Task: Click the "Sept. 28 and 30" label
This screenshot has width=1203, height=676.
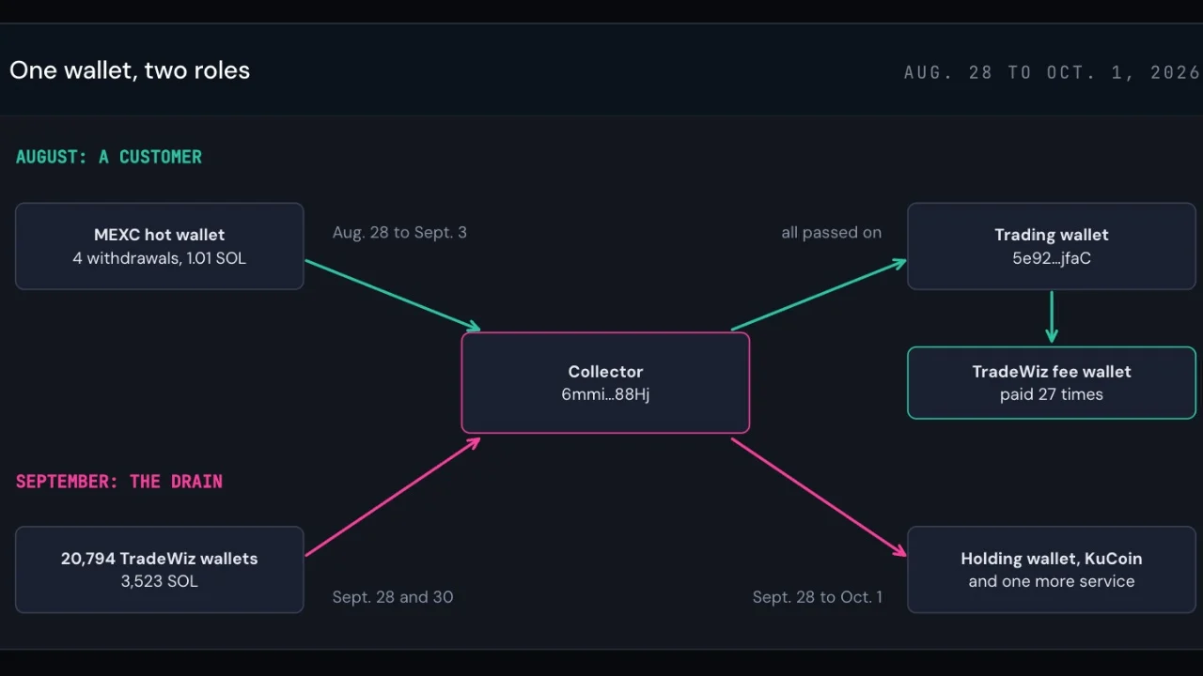Action: click(393, 597)
